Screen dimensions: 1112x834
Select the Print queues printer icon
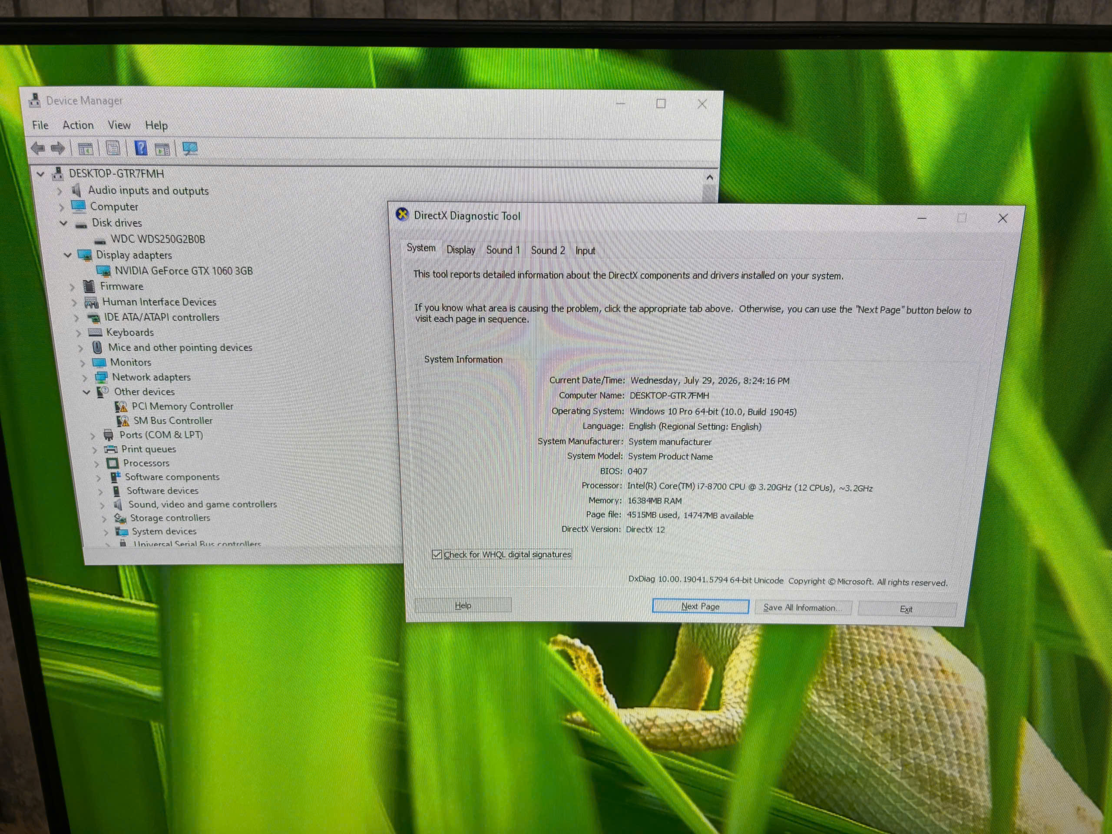(111, 449)
